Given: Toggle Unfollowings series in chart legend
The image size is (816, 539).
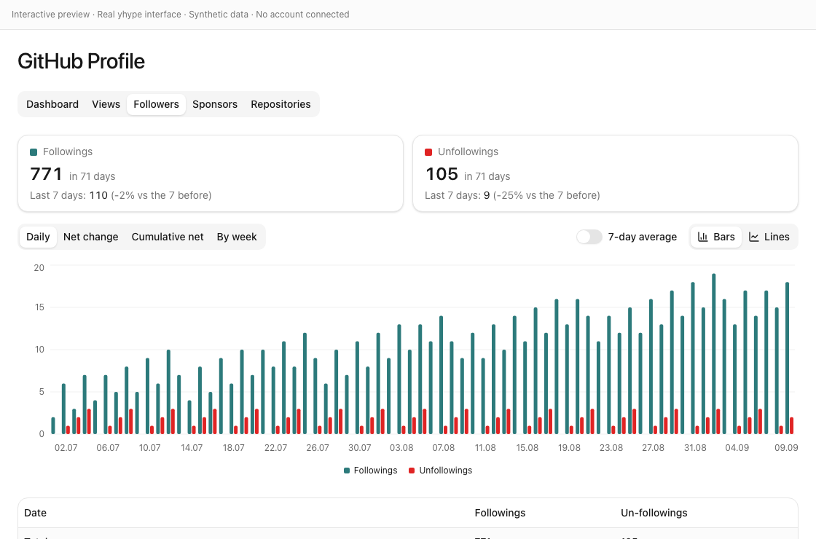Looking at the screenshot, I should tap(440, 471).
